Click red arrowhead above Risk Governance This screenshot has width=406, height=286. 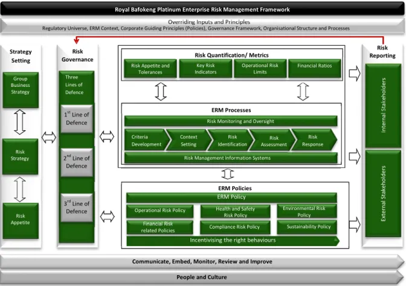(76, 40)
